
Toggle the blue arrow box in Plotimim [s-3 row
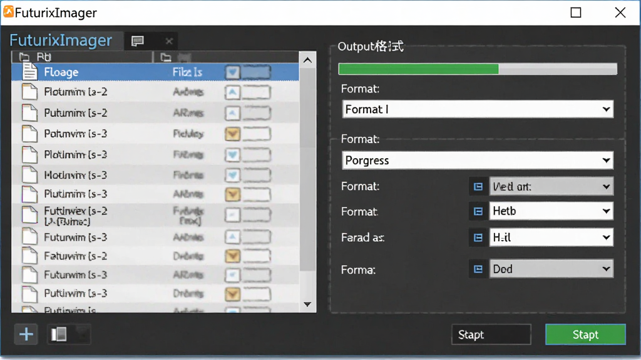click(x=233, y=155)
